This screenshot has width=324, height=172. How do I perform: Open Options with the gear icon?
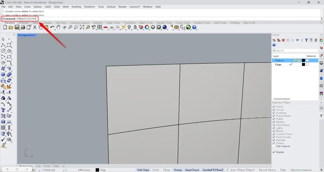[x=177, y=27]
